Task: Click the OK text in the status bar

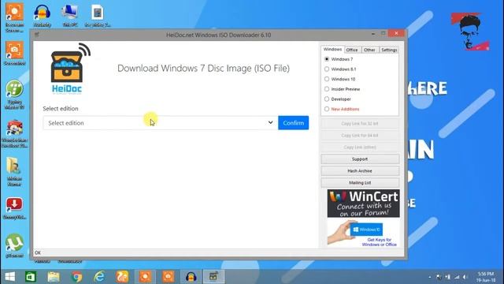Action: (x=38, y=252)
